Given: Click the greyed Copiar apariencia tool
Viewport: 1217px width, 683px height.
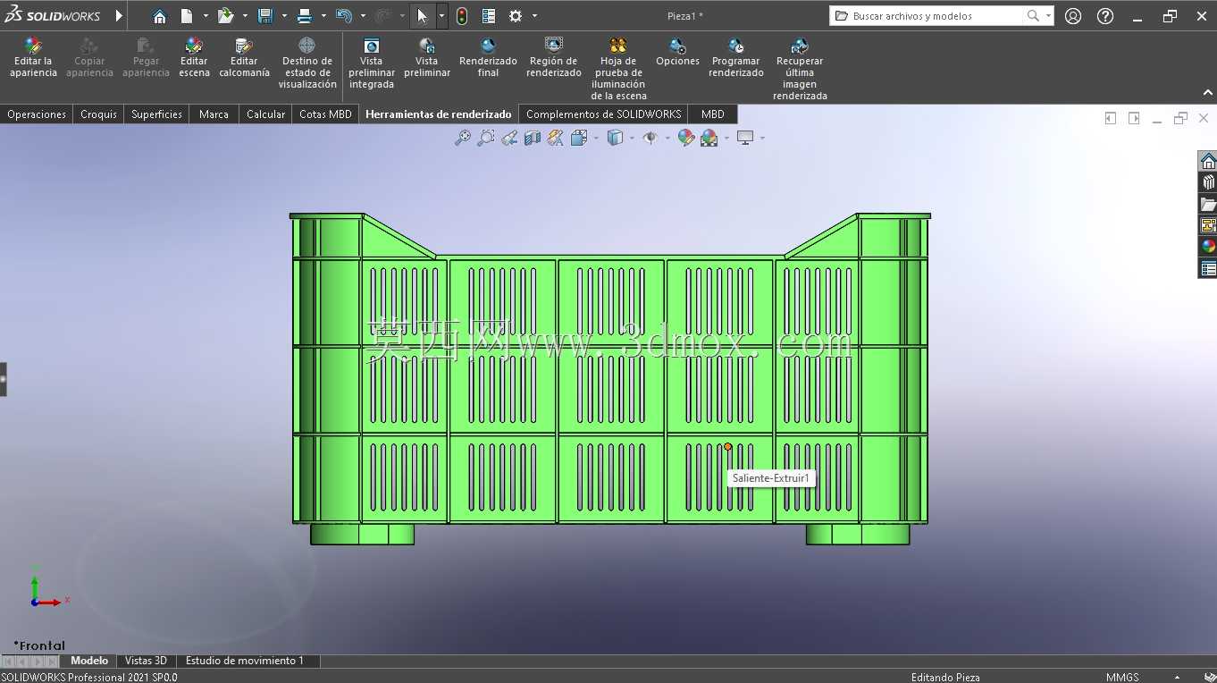Looking at the screenshot, I should point(89,58).
